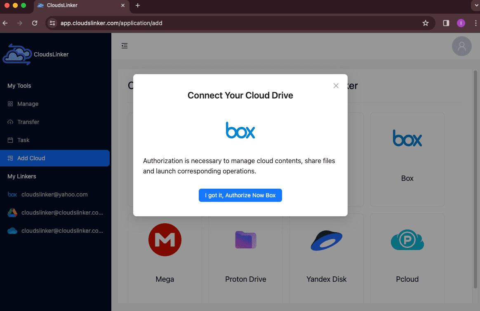480x311 pixels.
Task: Click the CloudsLinker logo
Action: coord(17,54)
